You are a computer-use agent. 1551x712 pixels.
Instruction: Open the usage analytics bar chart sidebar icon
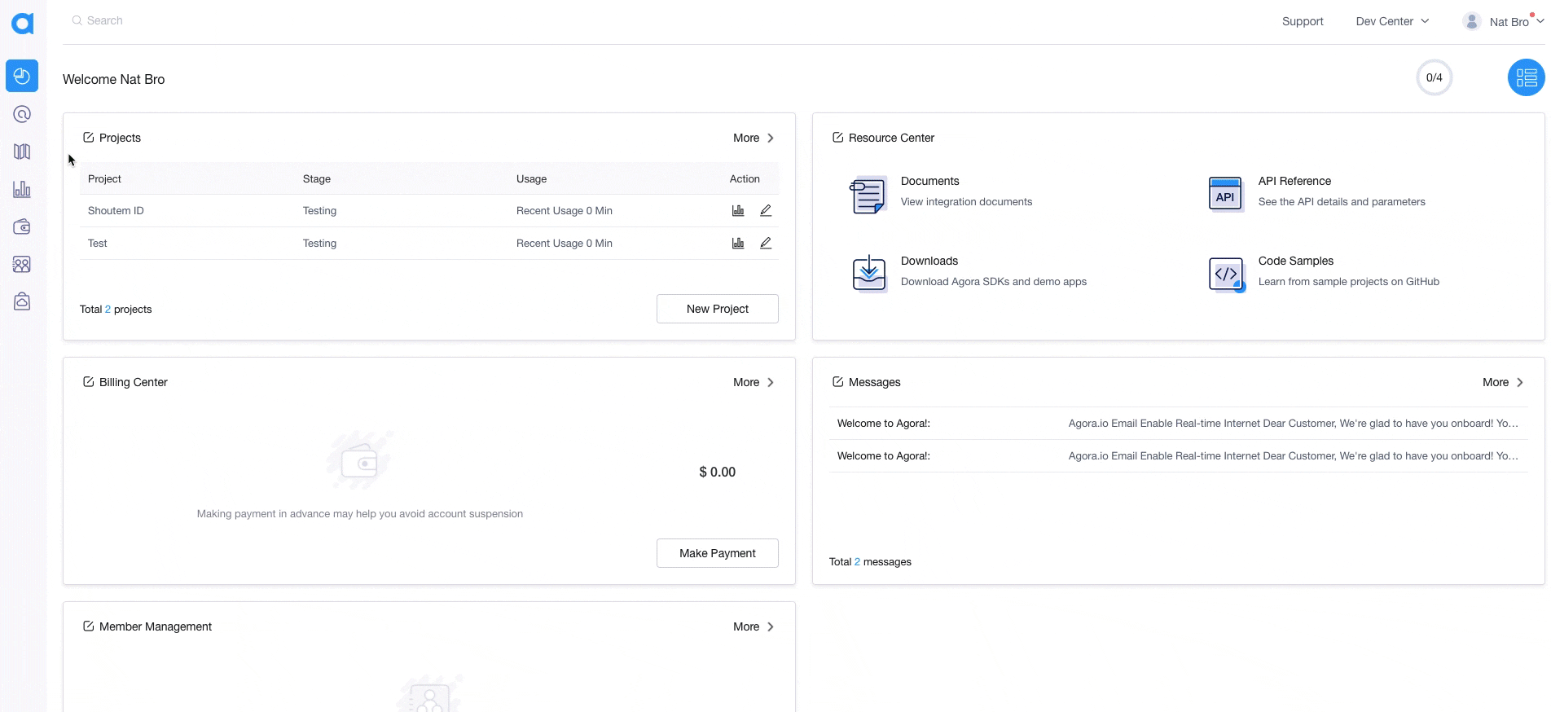[22, 189]
